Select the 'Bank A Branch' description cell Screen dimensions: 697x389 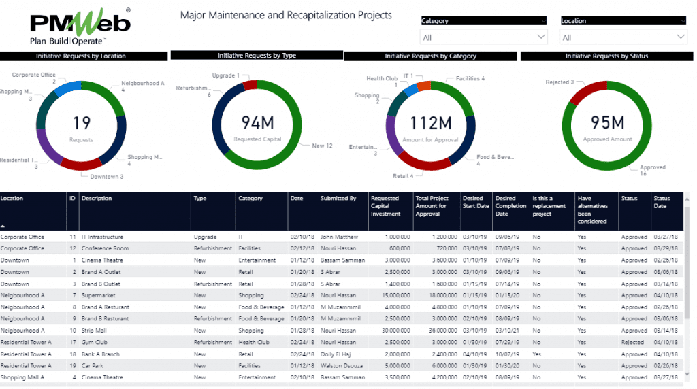coord(101,354)
